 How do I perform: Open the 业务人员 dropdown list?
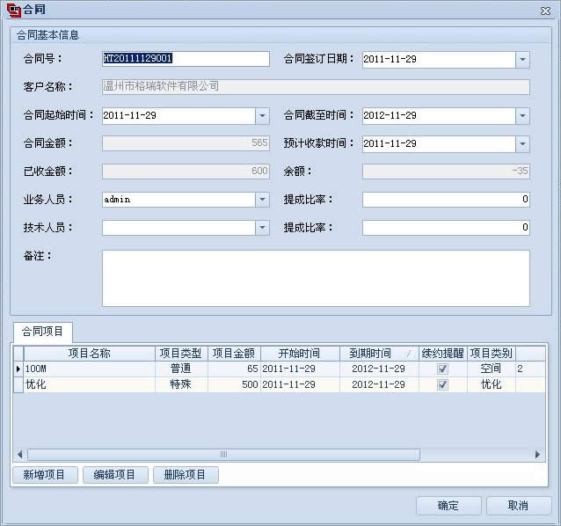click(262, 200)
